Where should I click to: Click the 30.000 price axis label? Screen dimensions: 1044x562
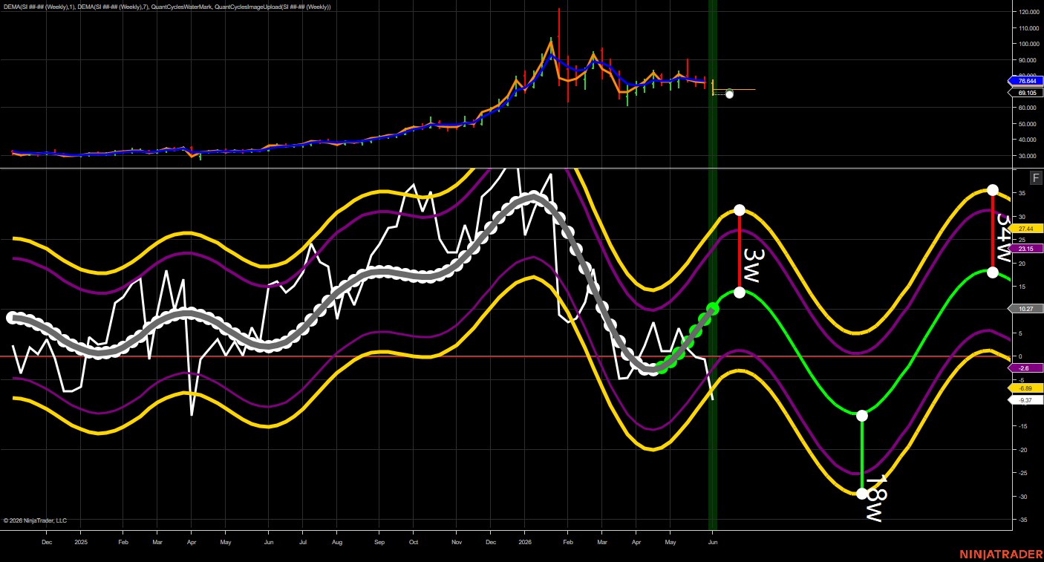pyautogui.click(x=1028, y=156)
